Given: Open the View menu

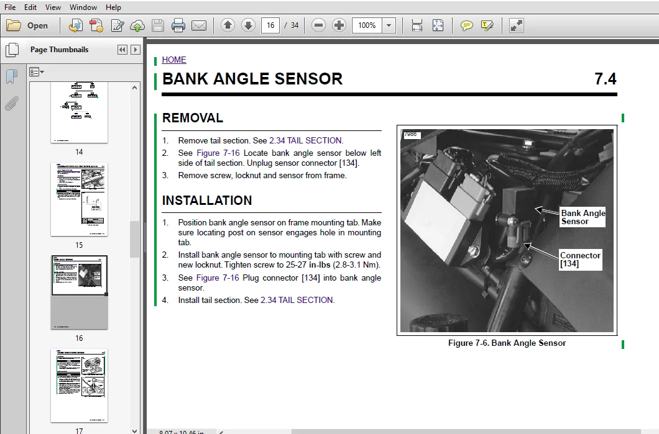Looking at the screenshot, I should (53, 7).
